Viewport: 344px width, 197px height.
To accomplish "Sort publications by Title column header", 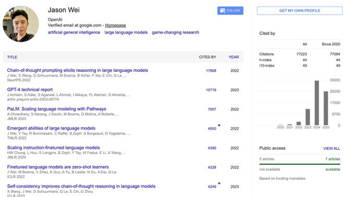I will point(12,57).
